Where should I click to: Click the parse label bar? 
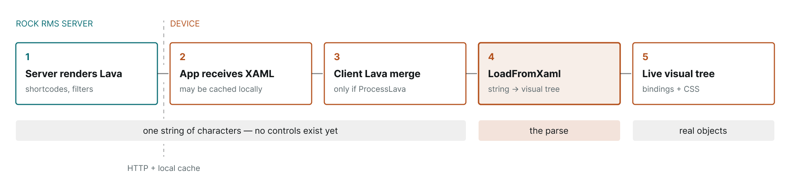coord(549,131)
